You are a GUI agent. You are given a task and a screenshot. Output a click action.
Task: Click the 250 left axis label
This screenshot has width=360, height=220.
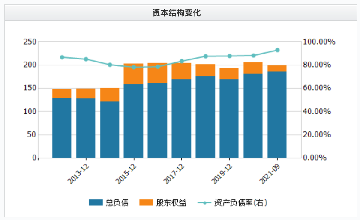pyautogui.click(x=30, y=42)
